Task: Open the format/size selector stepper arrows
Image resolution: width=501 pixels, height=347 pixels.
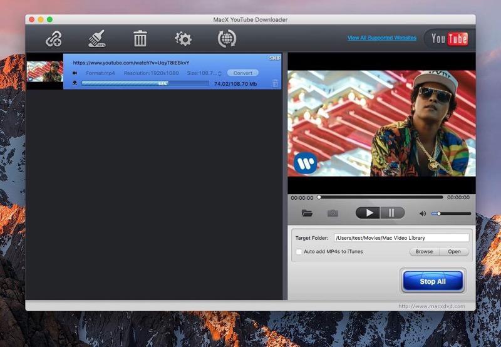Action: pyautogui.click(x=220, y=73)
